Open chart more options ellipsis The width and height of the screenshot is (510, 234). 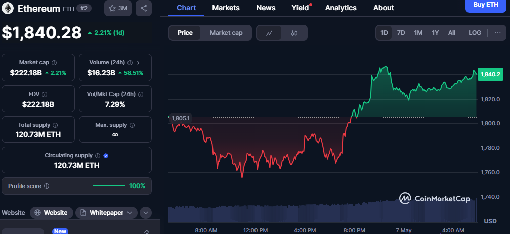click(498, 33)
